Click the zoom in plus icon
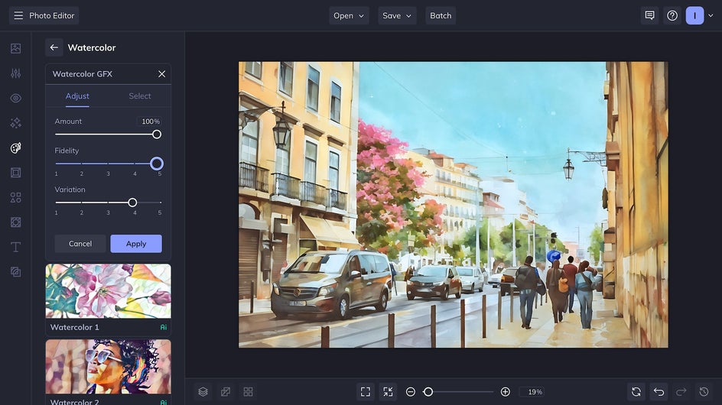The width and height of the screenshot is (722, 405). (505, 391)
